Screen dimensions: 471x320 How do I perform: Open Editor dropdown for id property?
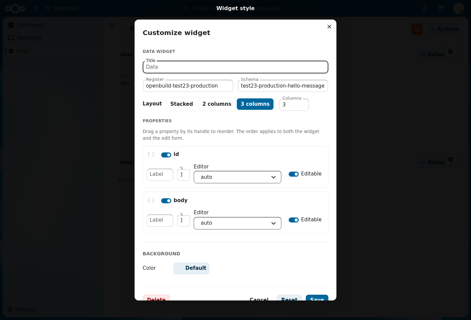[238, 177]
